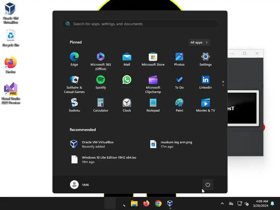Viewport: 280px width, 210px height.
Task: Select the Oracle VM VirtualBox desktop shortcut
Action: coord(11,13)
